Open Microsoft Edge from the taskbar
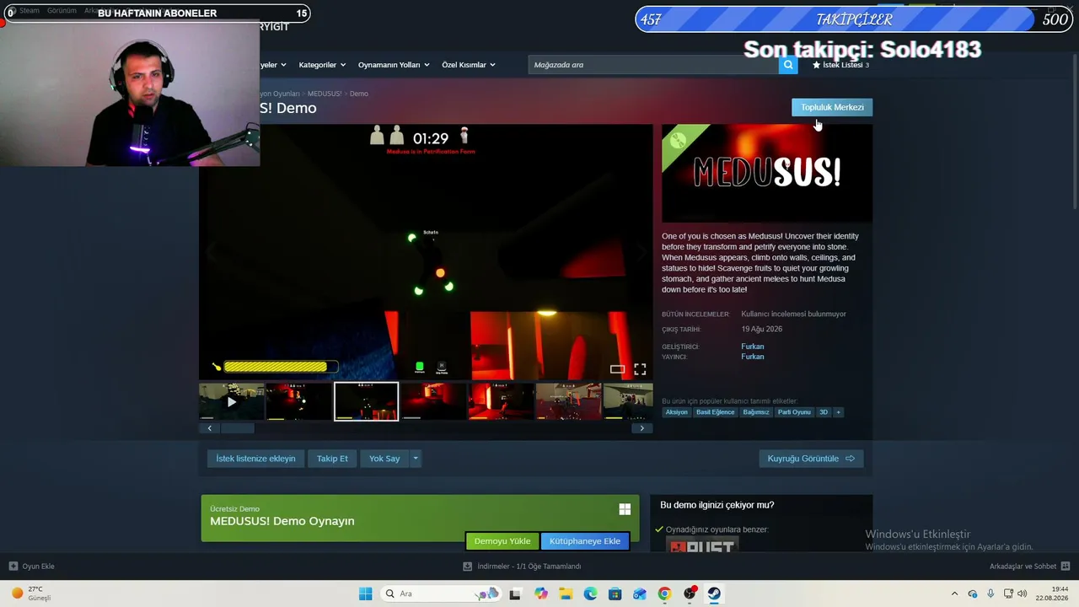The height and width of the screenshot is (607, 1079). click(590, 594)
